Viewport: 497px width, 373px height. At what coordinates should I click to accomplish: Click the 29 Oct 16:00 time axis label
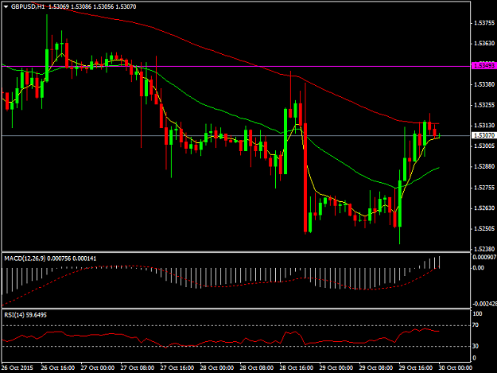(416, 368)
